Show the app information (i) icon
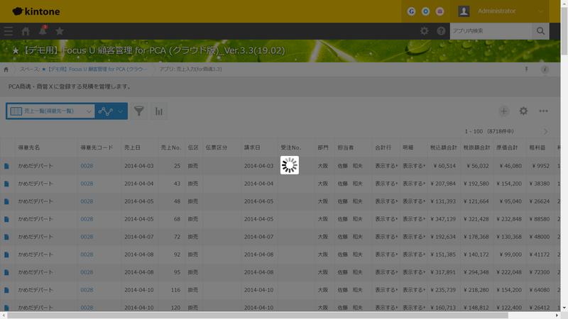This screenshot has height=319, width=568. coord(545,69)
